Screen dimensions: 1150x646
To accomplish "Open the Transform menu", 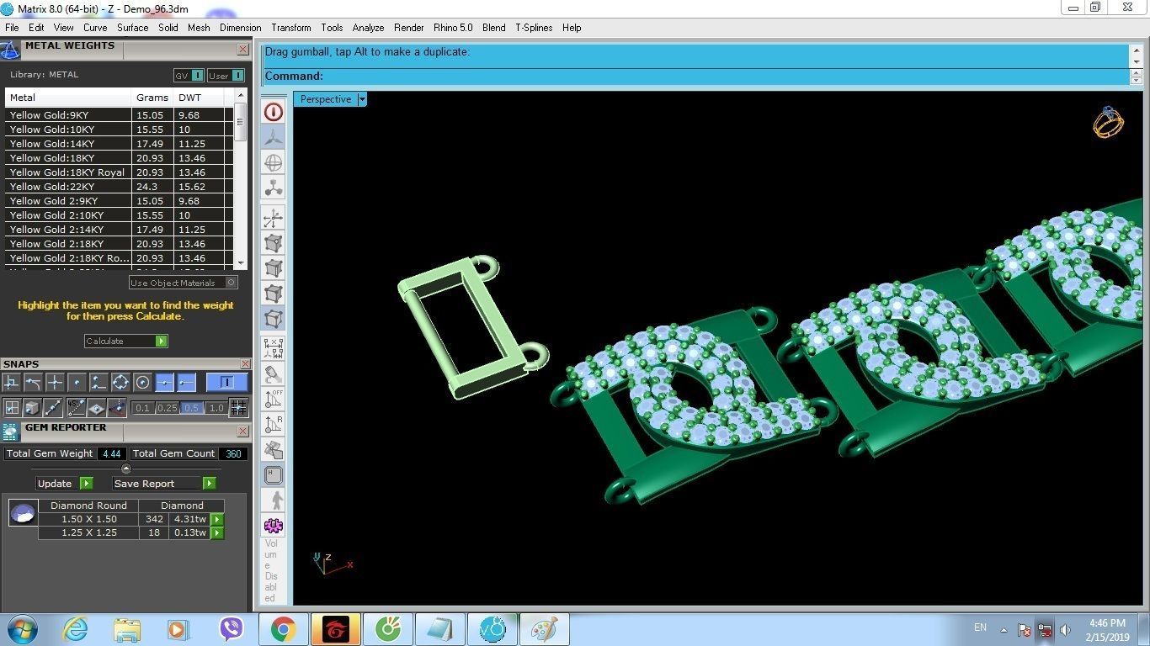I will [x=291, y=28].
